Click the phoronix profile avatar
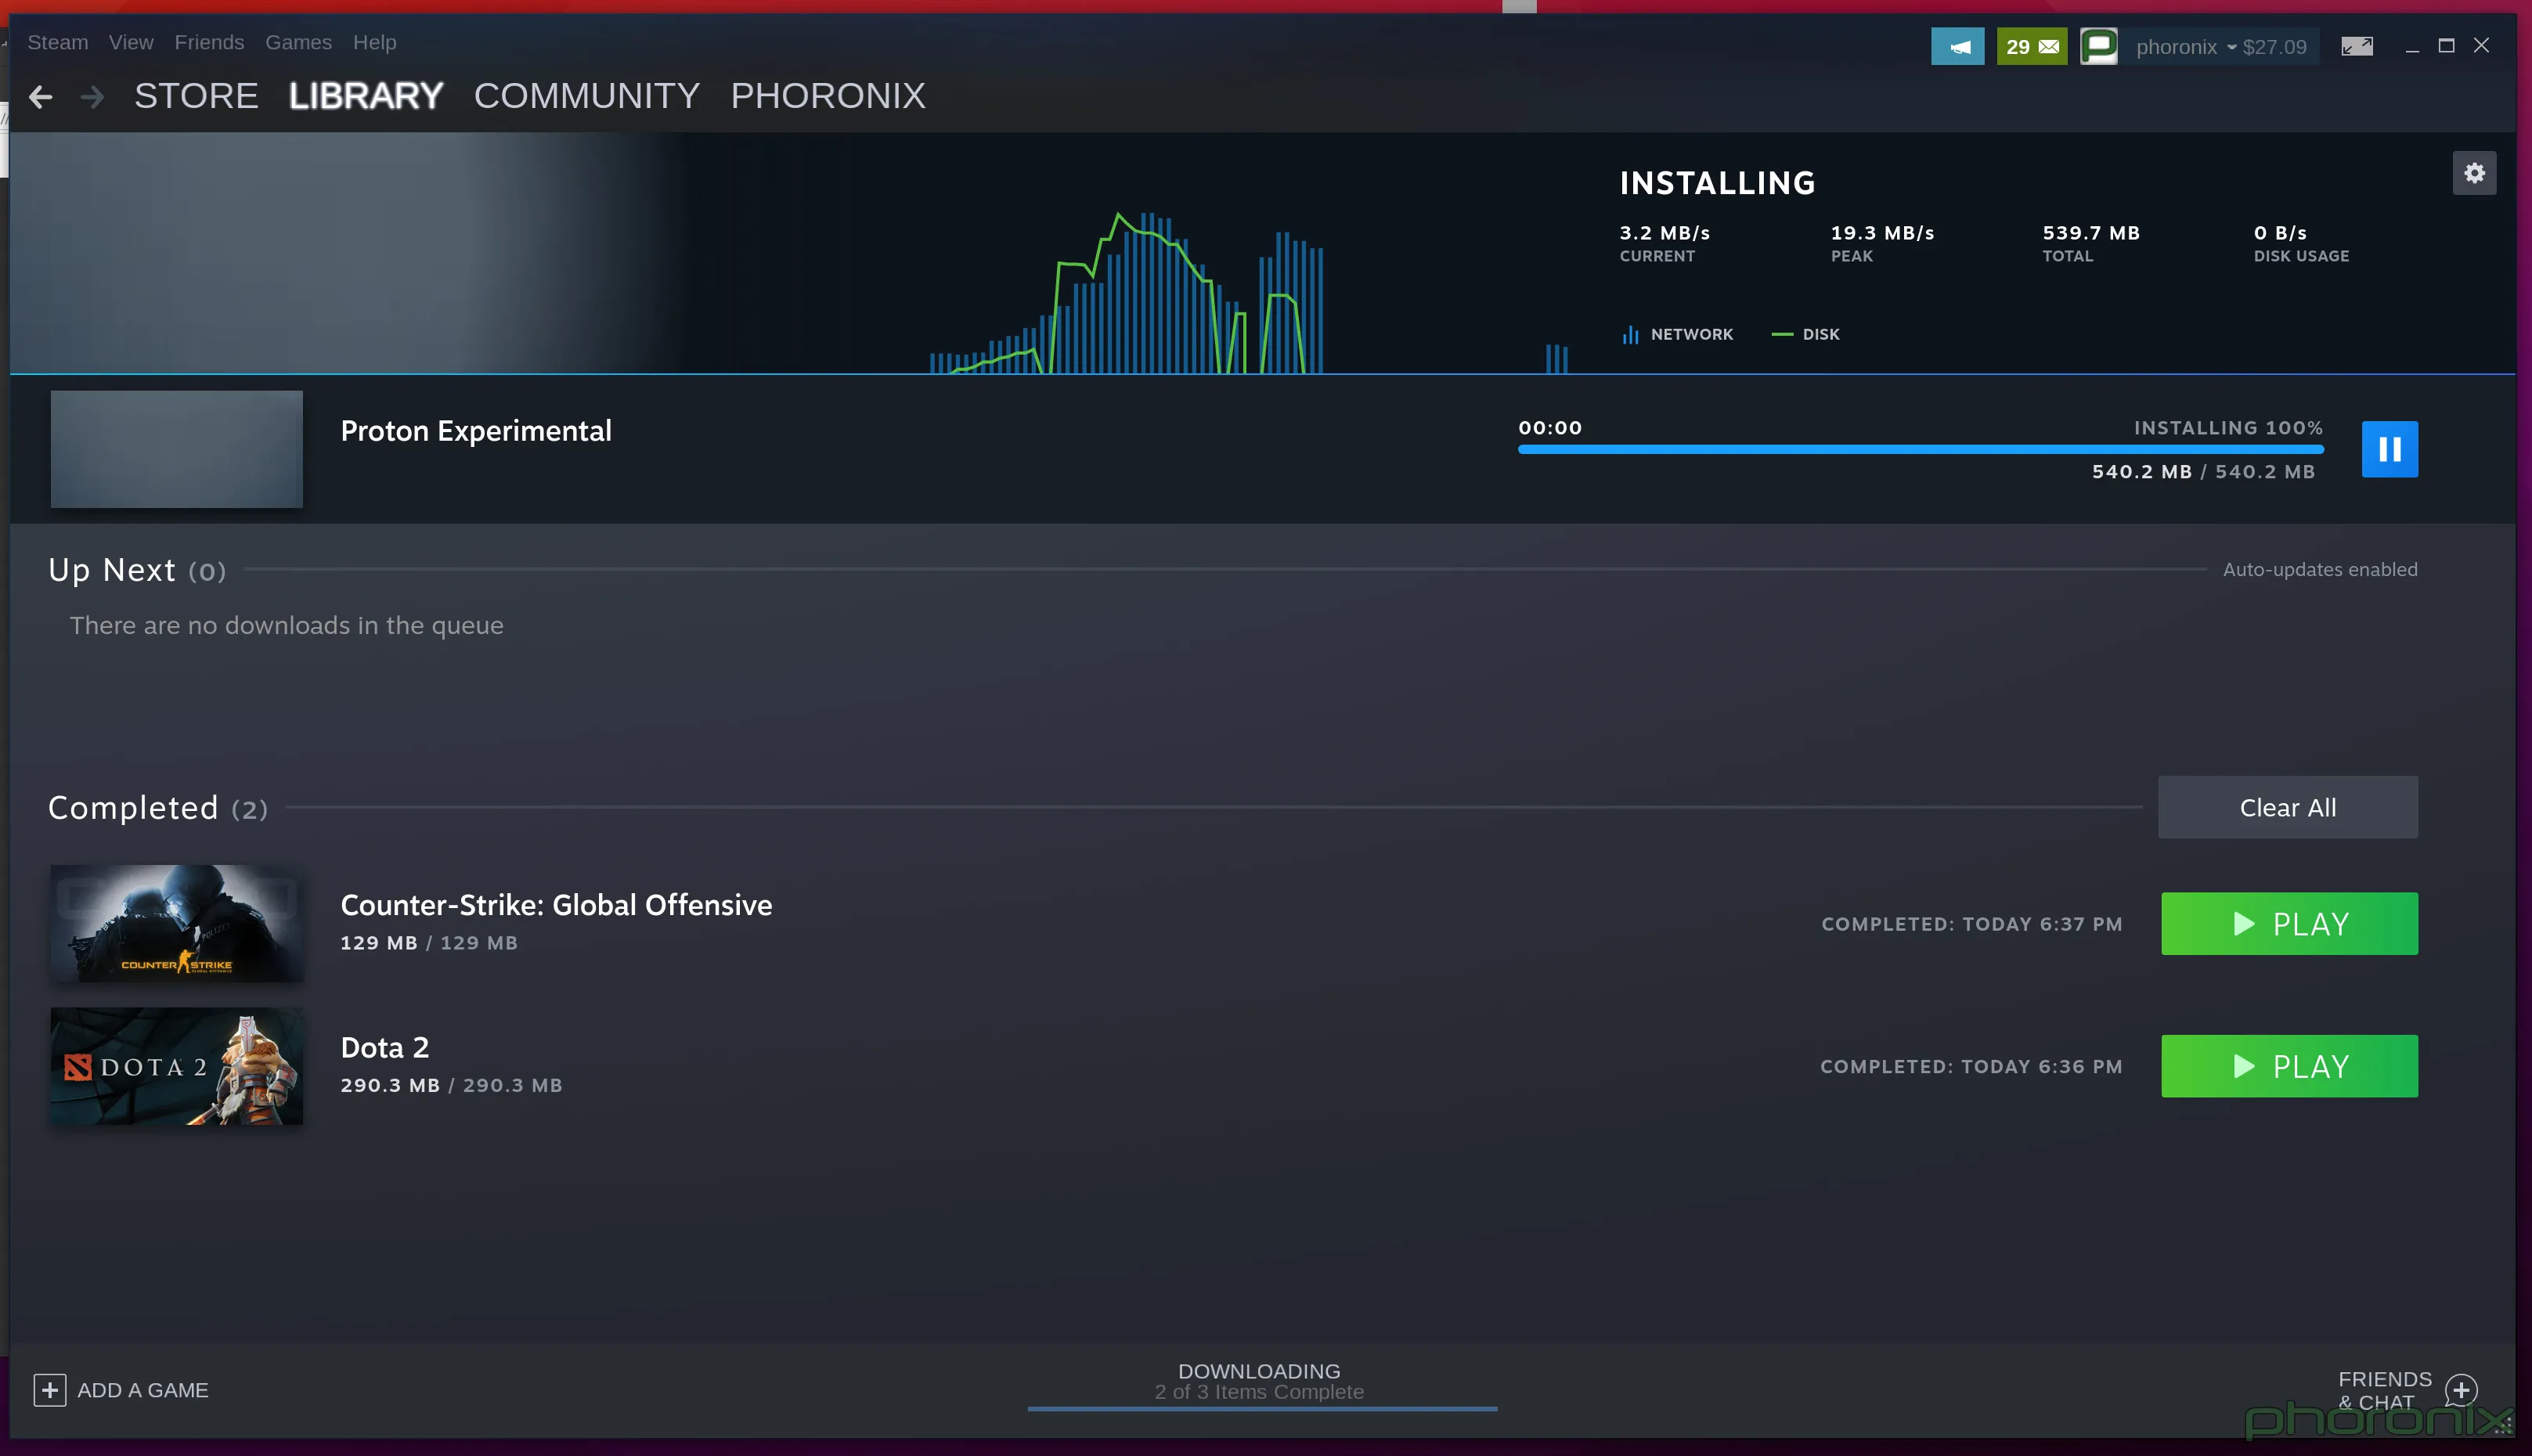Viewport: 2532px width, 1456px height. pos(2099,46)
